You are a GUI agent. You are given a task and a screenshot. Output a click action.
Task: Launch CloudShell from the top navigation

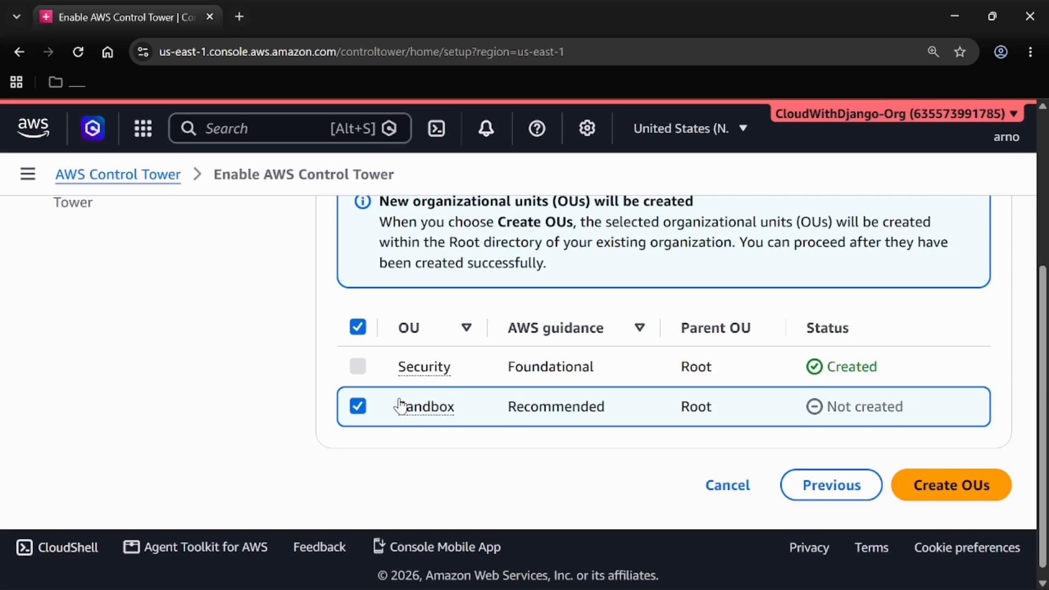coord(437,128)
